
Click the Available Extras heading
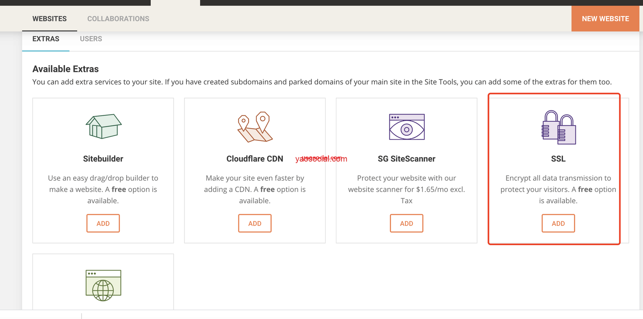(66, 69)
